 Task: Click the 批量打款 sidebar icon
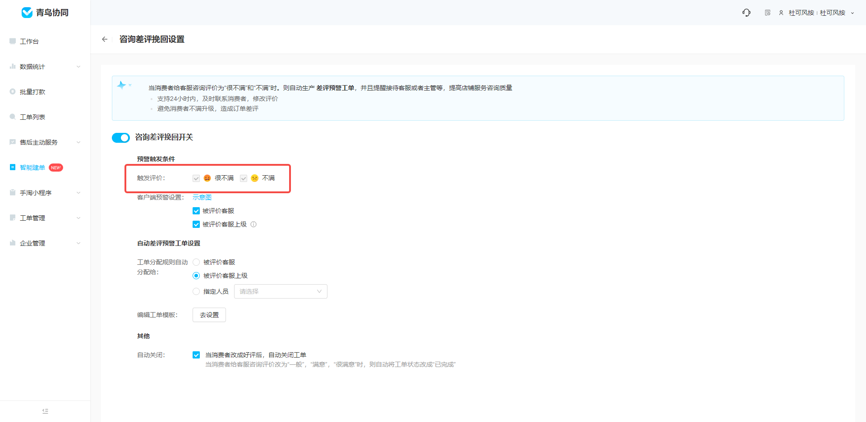coord(13,91)
